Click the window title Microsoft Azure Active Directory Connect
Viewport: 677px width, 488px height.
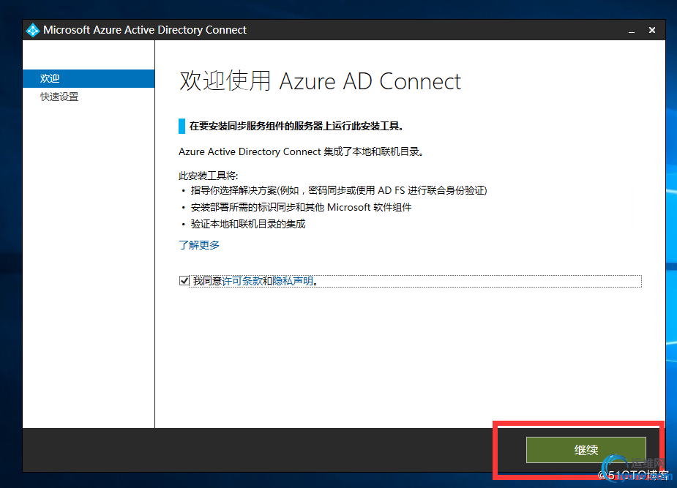[x=145, y=30]
